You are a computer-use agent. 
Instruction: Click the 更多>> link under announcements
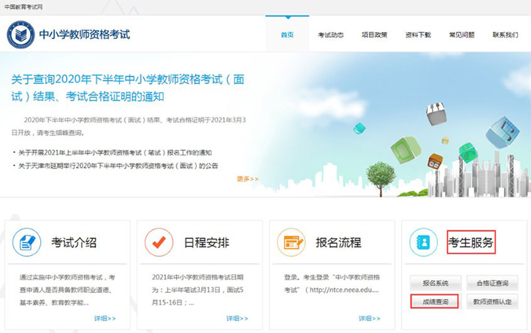[247, 179]
